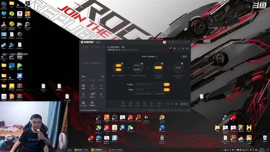The image size is (270, 152).
Task: Toggle the eye icon in bottom toolbar
Action: pos(172,104)
